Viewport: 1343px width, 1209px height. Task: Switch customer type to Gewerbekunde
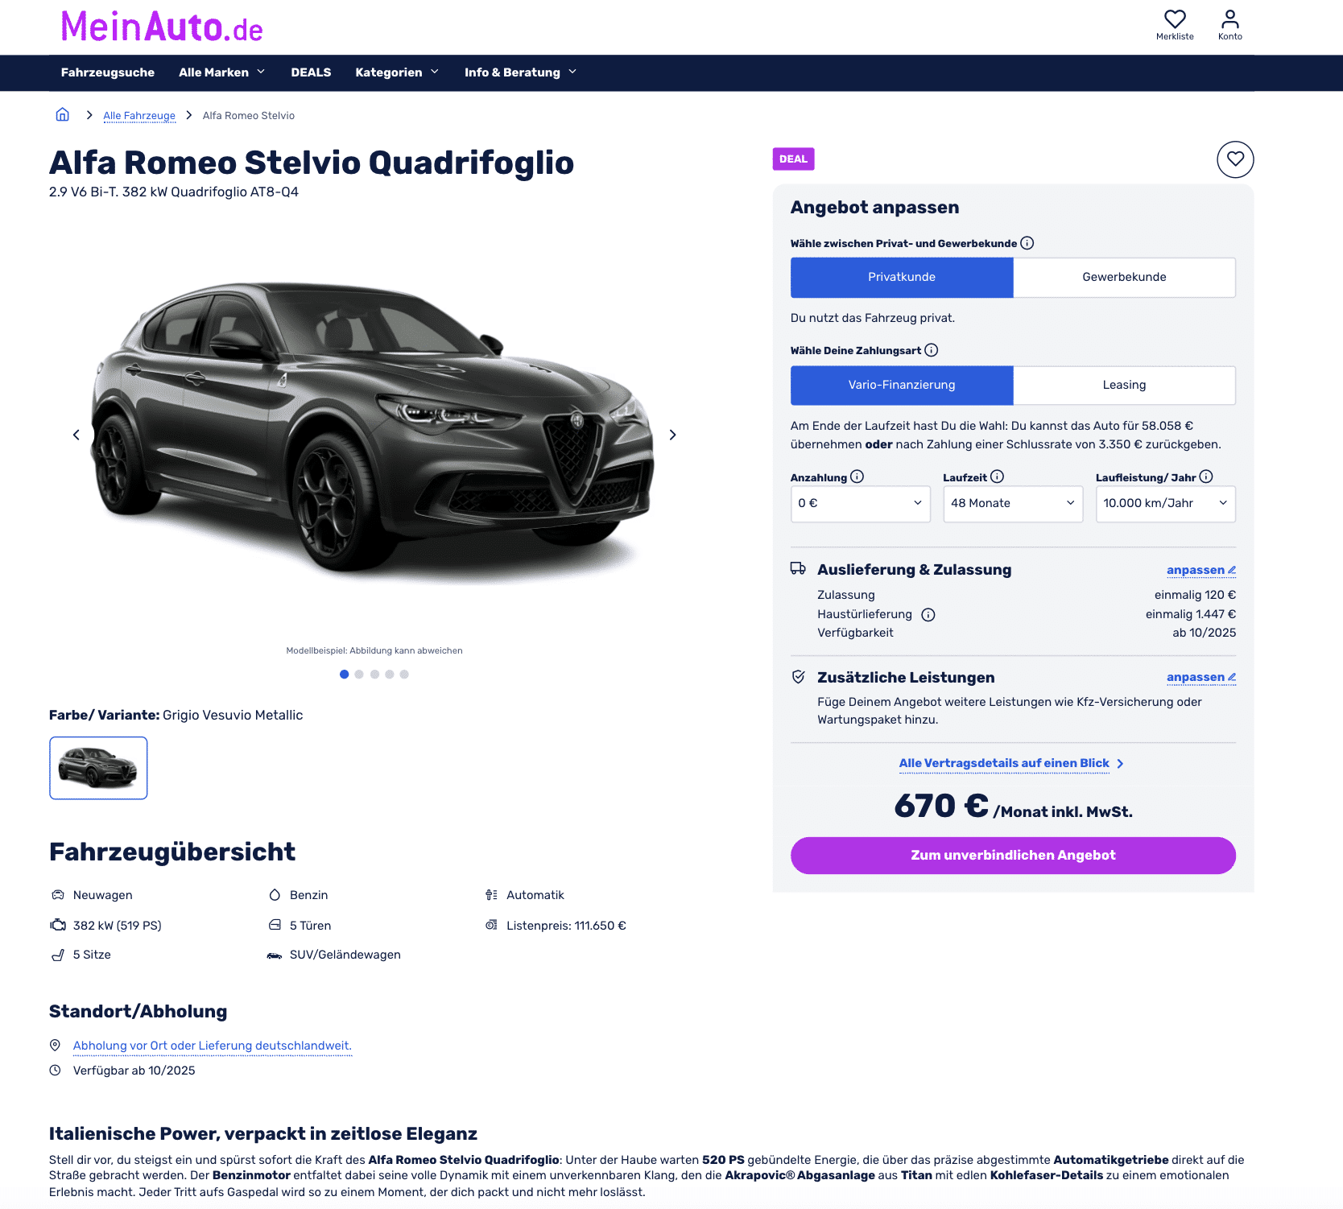click(1124, 277)
